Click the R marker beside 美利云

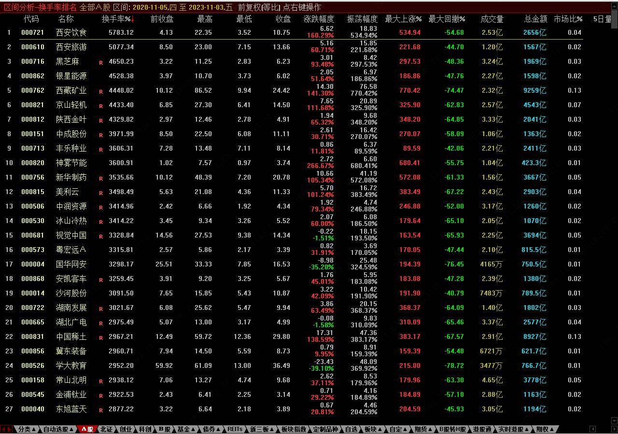pyautogui.click(x=101, y=193)
